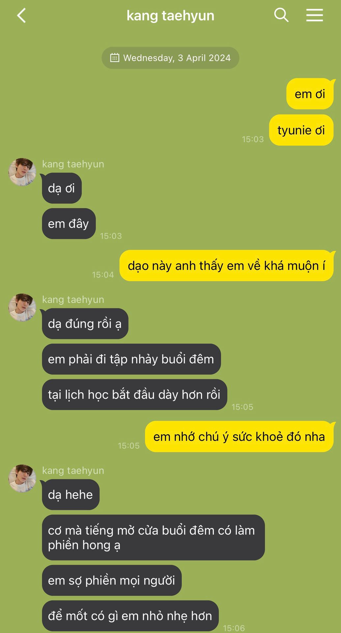Tap sender name above "dạ ơi"
341x633 pixels.
[x=73, y=164]
